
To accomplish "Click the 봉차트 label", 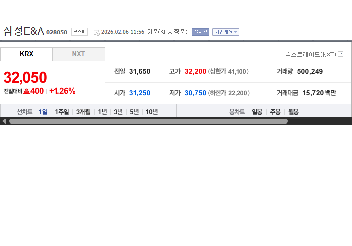I will [237, 112].
